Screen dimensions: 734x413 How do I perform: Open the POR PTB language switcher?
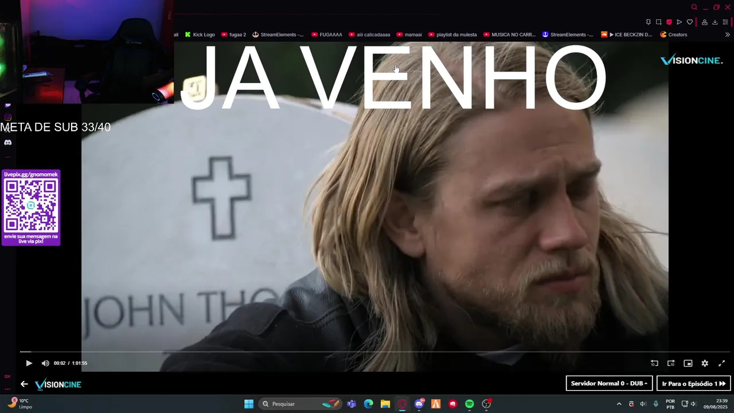[670, 404]
